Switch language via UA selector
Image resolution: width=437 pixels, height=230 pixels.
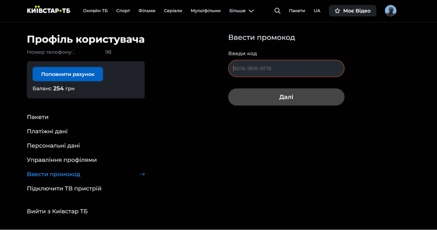[x=317, y=11]
